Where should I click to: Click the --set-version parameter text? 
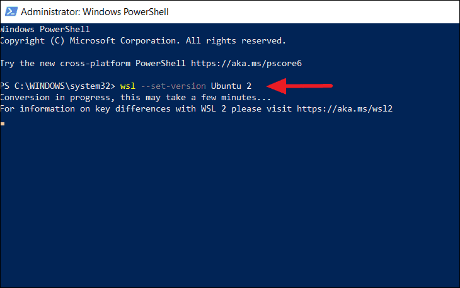coord(173,86)
